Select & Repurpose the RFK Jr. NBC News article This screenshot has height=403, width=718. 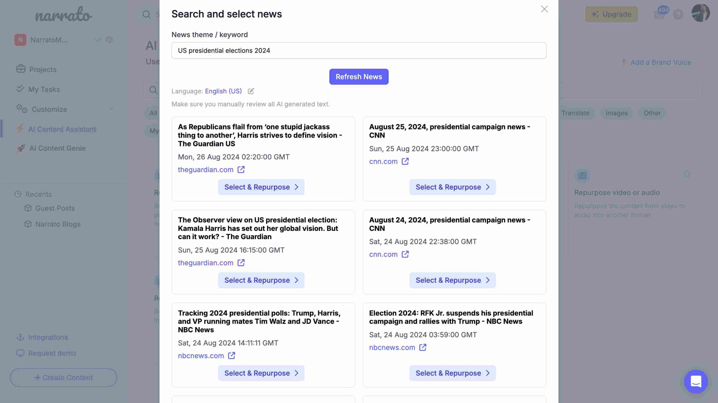(x=452, y=373)
